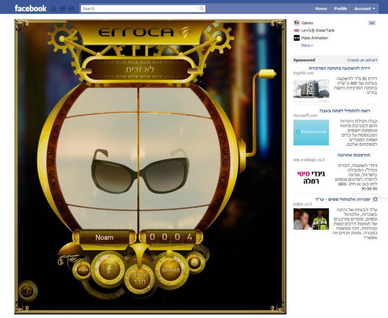This screenshot has width=388, height=318.
Task: Close the kolker.co.il ad with X
Action: pyautogui.click(x=375, y=199)
